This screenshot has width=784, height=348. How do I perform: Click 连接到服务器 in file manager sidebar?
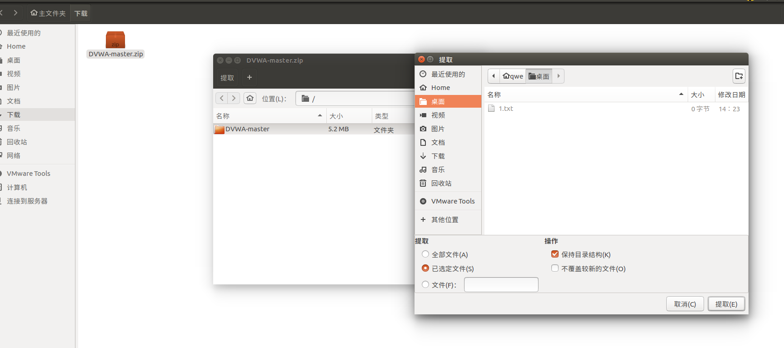tap(37, 201)
